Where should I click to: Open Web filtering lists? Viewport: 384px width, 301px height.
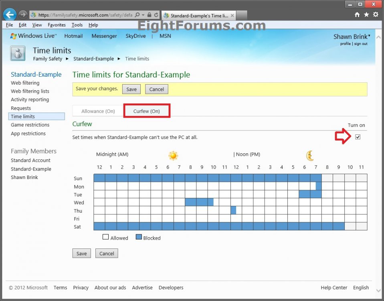(30, 91)
